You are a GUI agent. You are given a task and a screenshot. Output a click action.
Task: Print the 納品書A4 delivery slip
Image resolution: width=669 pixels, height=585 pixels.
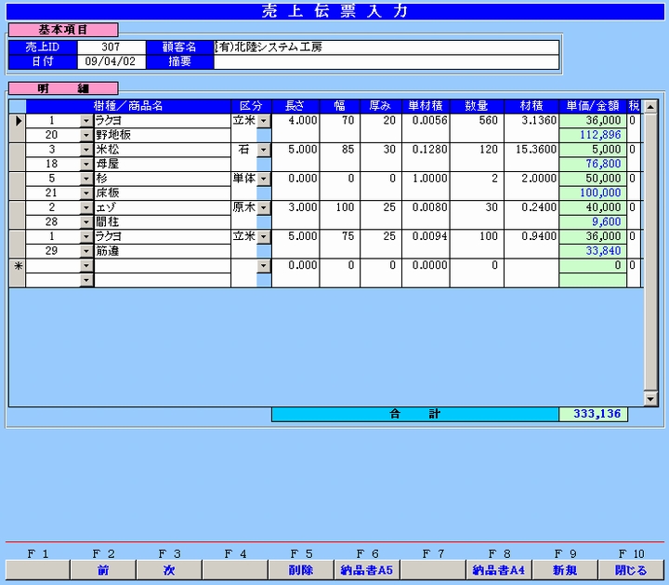coord(499,570)
